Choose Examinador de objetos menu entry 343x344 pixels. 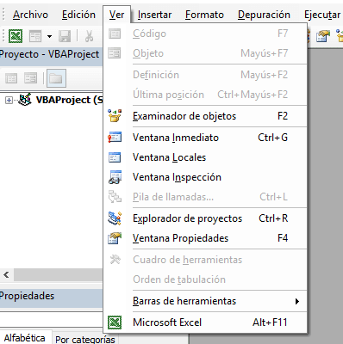(205, 116)
